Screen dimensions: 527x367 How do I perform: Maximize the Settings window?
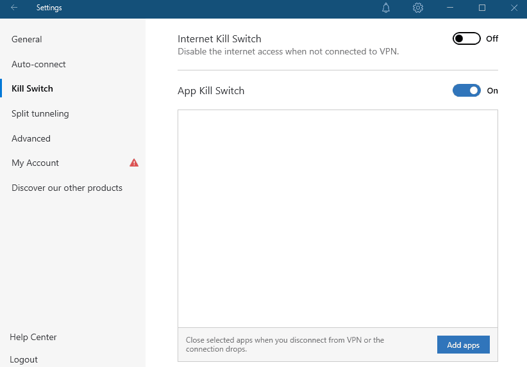(x=482, y=8)
